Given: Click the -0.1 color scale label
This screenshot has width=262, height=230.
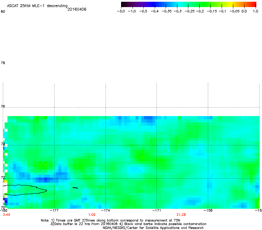Looking at the screenshot, I should pos(222,11).
